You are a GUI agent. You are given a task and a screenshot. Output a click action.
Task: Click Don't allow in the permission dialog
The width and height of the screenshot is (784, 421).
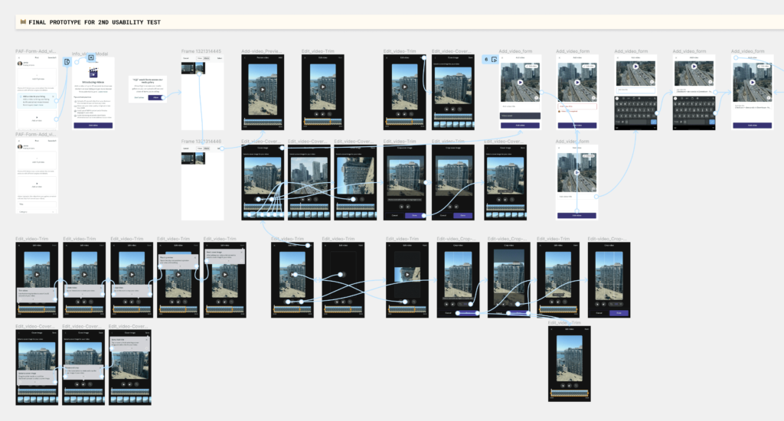point(139,97)
